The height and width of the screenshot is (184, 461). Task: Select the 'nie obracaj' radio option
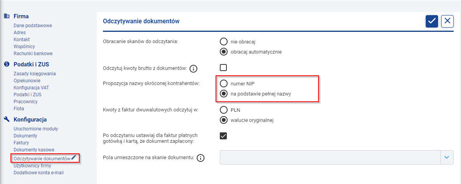click(x=223, y=42)
